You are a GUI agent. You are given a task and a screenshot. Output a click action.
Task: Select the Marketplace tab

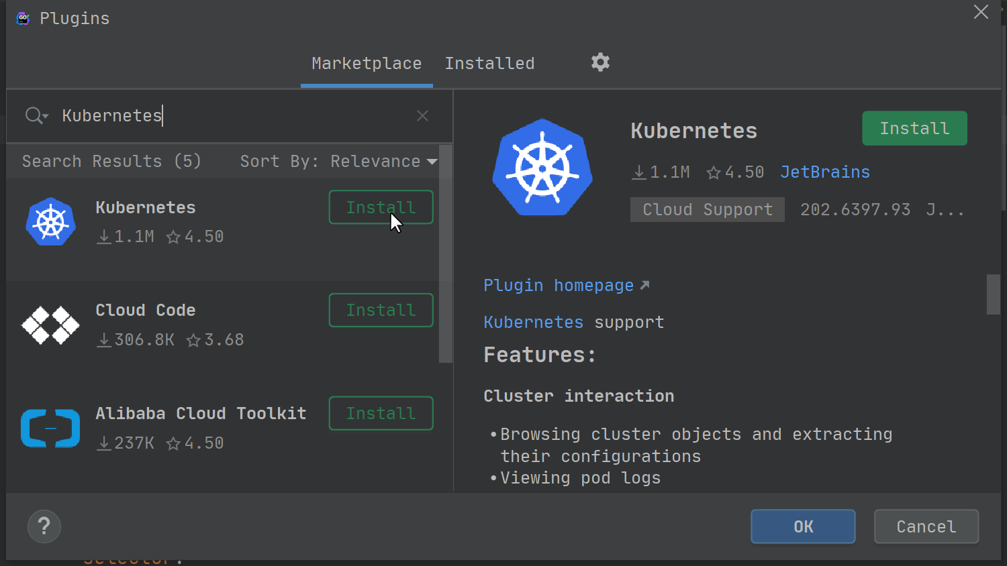pyautogui.click(x=366, y=63)
